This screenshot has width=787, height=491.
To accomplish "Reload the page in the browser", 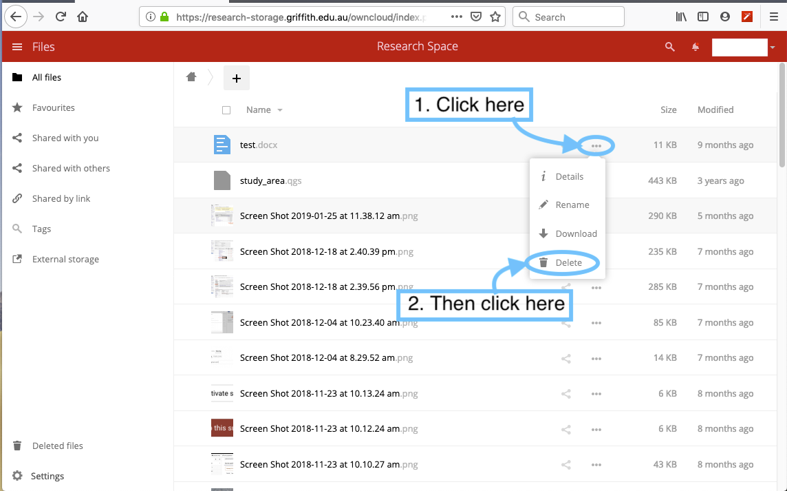I will coord(61,17).
